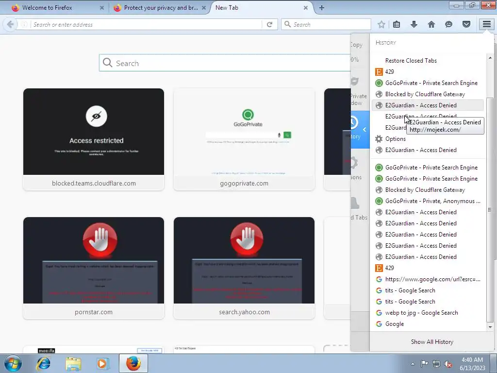497x373 pixels.
Task: Open first 429 history entry
Action: point(428,72)
